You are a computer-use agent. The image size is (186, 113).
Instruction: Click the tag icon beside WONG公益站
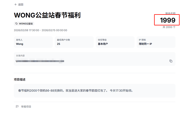coord(16,24)
